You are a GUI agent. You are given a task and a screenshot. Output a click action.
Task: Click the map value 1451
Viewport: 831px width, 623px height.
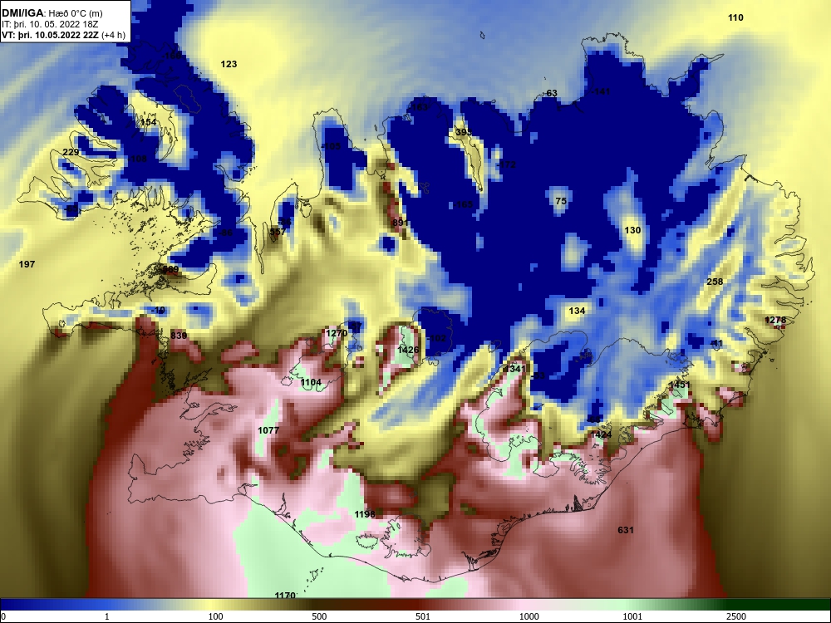click(680, 385)
